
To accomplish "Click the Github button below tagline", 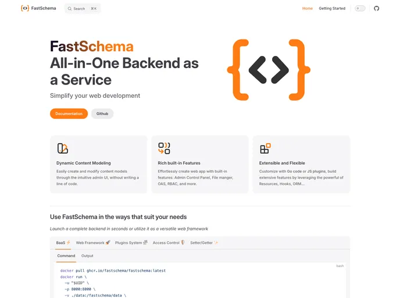I will coord(102,113).
